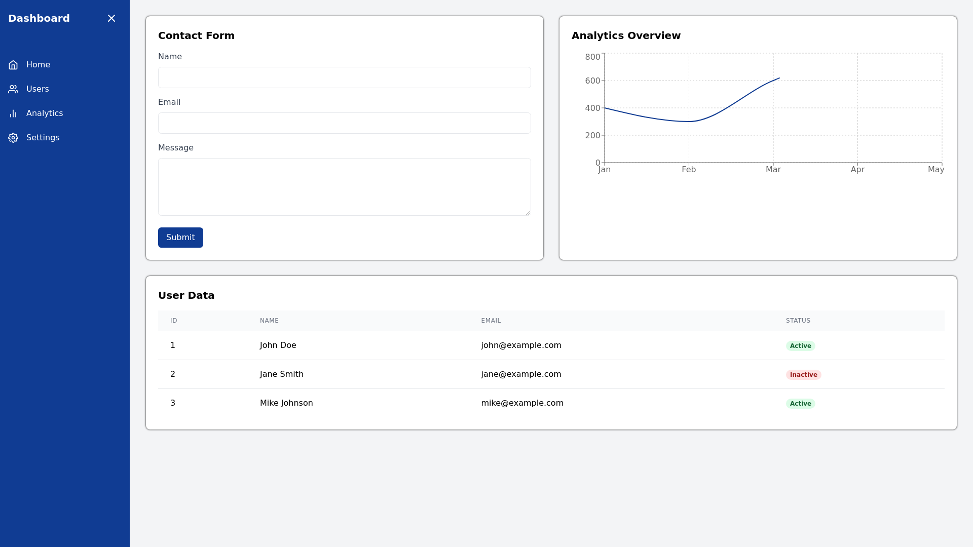
Task: Click John Doe's Active status badge
Action: tap(800, 346)
